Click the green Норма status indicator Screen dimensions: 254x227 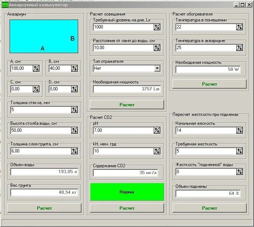coord(127,192)
